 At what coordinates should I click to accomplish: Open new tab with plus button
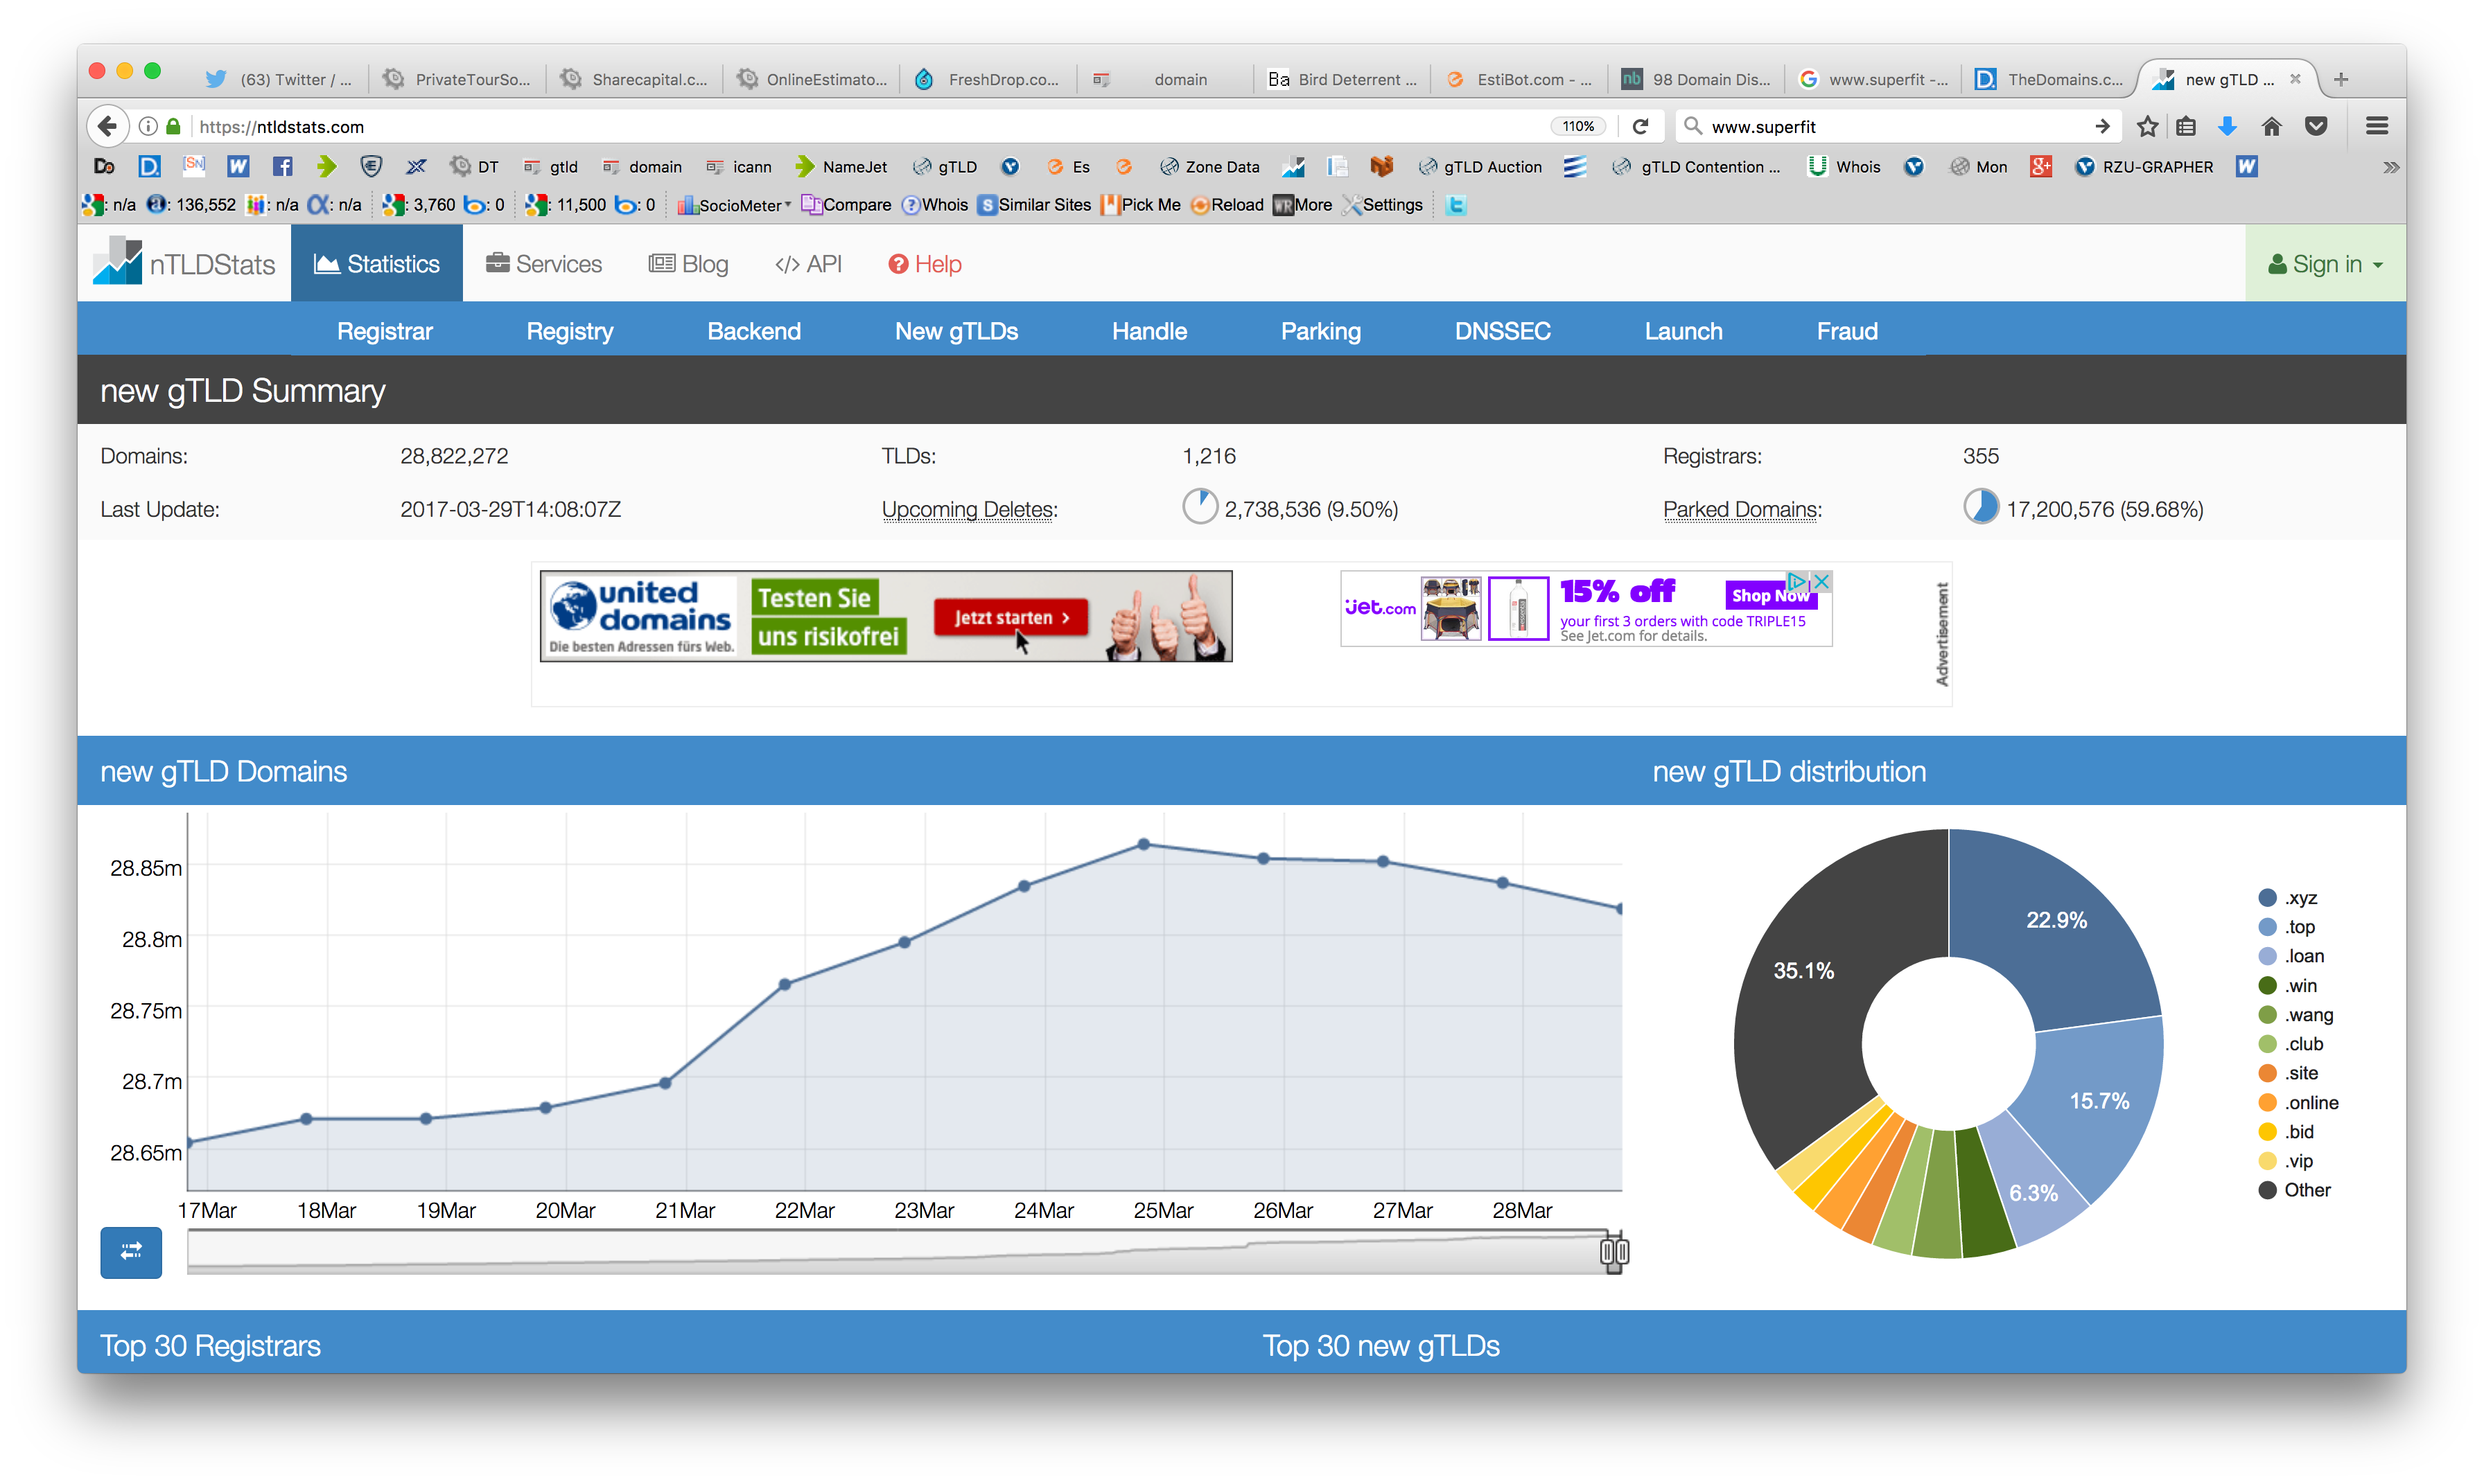click(x=2341, y=79)
